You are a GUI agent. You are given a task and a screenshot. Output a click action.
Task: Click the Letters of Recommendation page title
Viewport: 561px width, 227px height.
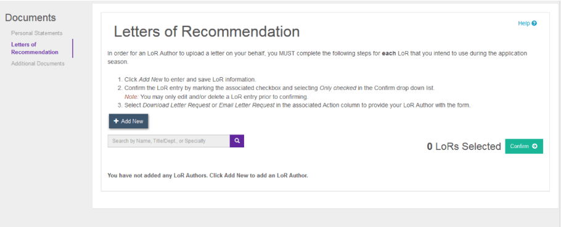207,31
